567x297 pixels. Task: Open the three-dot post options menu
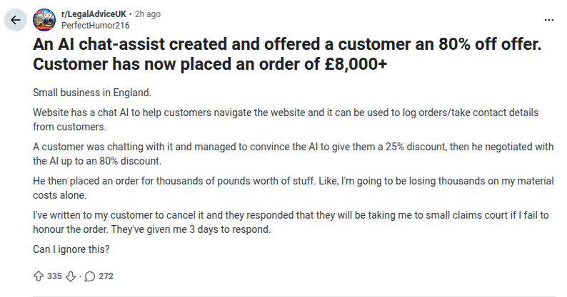pos(548,19)
